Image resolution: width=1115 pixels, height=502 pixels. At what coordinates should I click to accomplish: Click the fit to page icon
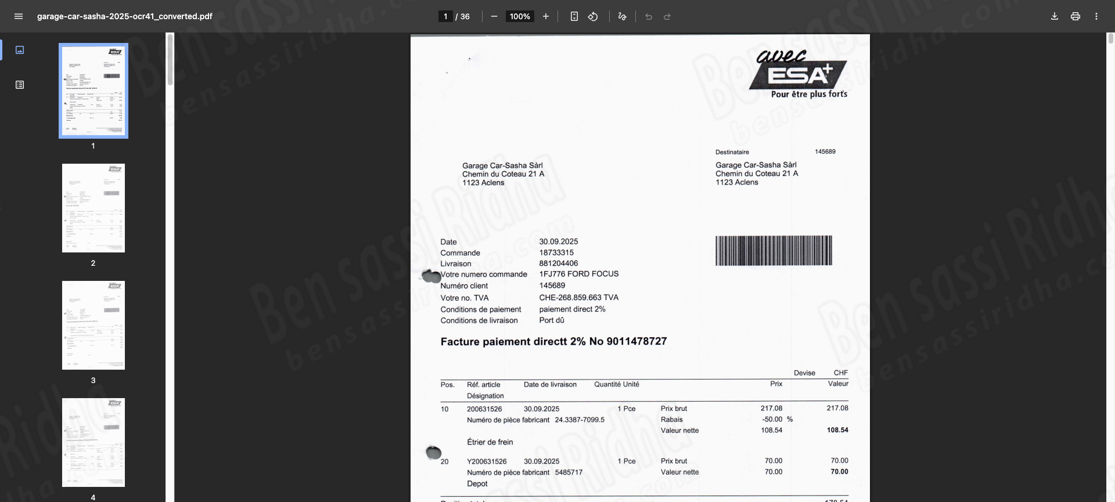[x=574, y=16]
